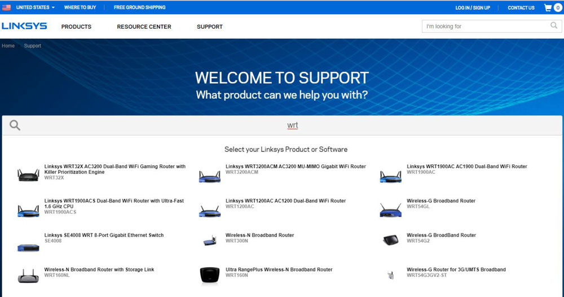Viewport: 564px width, 297px height.
Task: Select the WRT160N router thumbnail
Action: 210,276
